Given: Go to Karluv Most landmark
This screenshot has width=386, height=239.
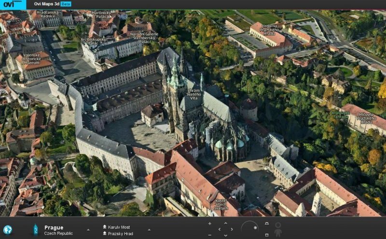Looking at the screenshot, I should pos(118,226).
